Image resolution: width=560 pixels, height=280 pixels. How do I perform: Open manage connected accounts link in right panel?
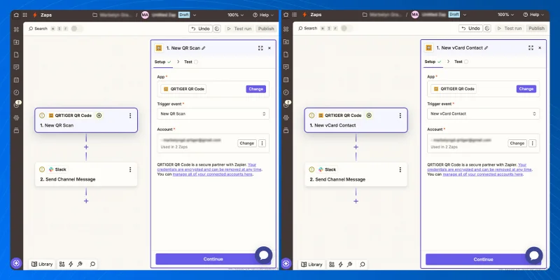tap(482, 174)
